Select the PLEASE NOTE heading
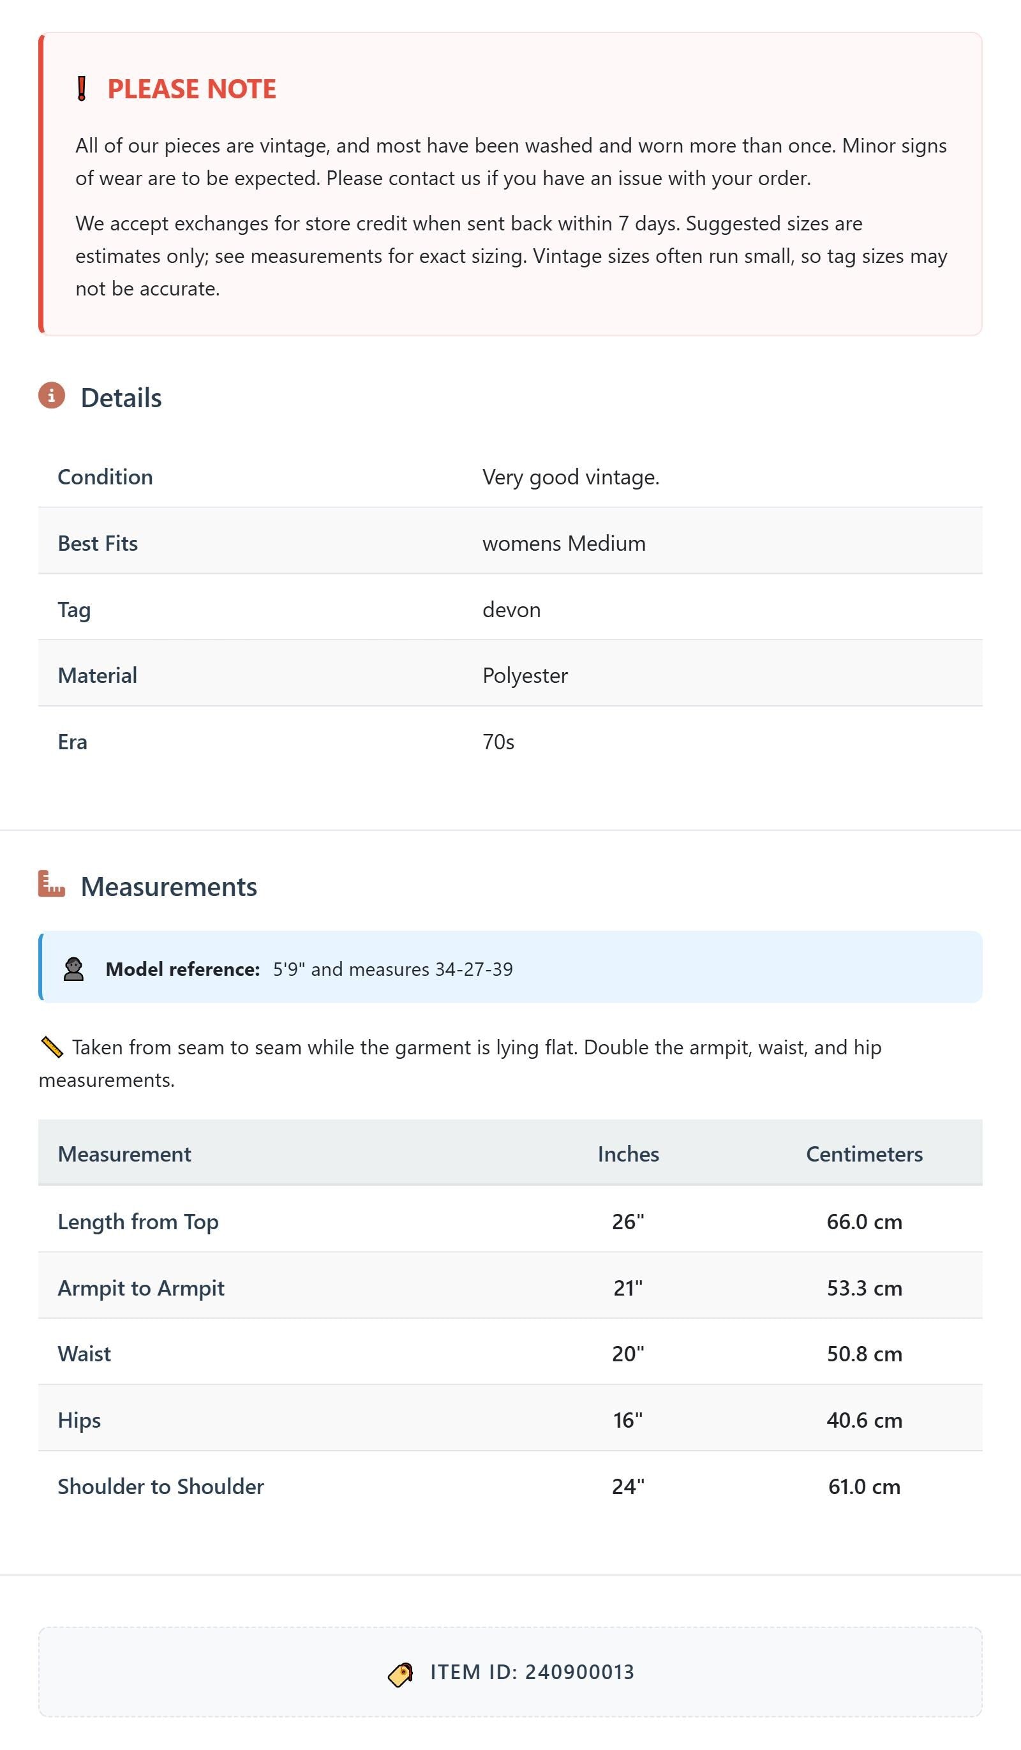1021x1750 pixels. point(191,89)
